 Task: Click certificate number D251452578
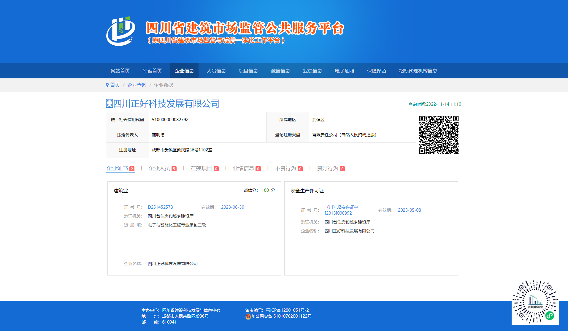click(x=160, y=207)
